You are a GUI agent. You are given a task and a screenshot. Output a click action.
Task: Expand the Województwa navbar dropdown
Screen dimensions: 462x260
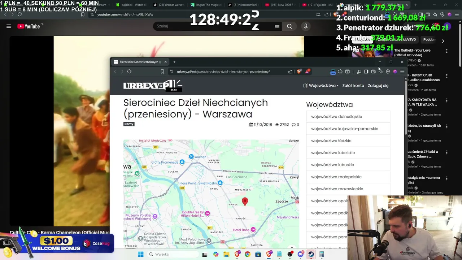pyautogui.click(x=321, y=86)
